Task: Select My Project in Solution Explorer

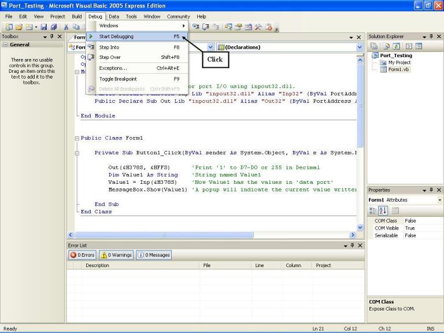Action: (x=399, y=62)
